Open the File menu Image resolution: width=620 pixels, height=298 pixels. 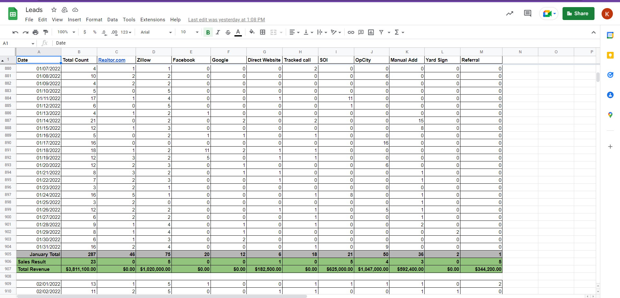pos(29,20)
